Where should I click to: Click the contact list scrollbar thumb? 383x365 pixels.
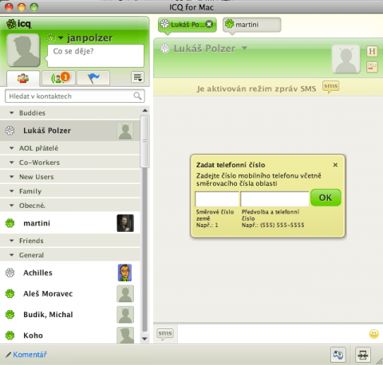point(145,141)
